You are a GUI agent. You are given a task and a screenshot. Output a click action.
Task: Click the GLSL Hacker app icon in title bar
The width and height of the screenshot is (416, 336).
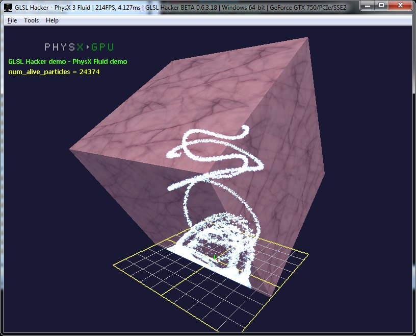coord(8,8)
